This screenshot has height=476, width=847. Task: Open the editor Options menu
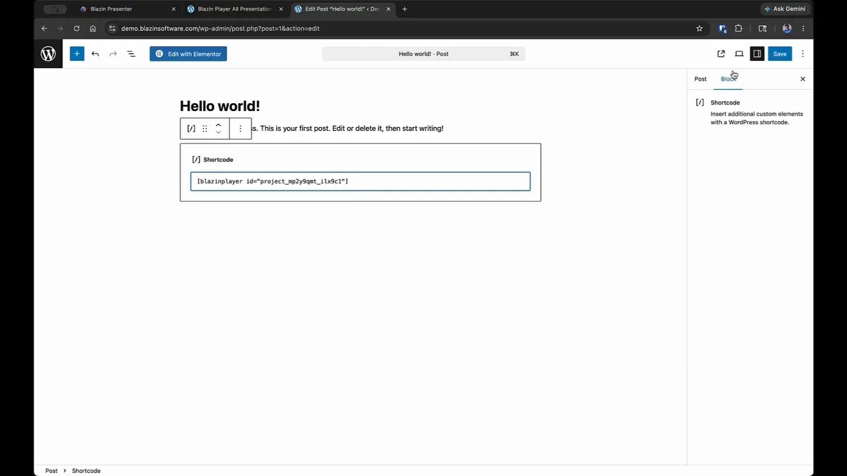tap(803, 54)
